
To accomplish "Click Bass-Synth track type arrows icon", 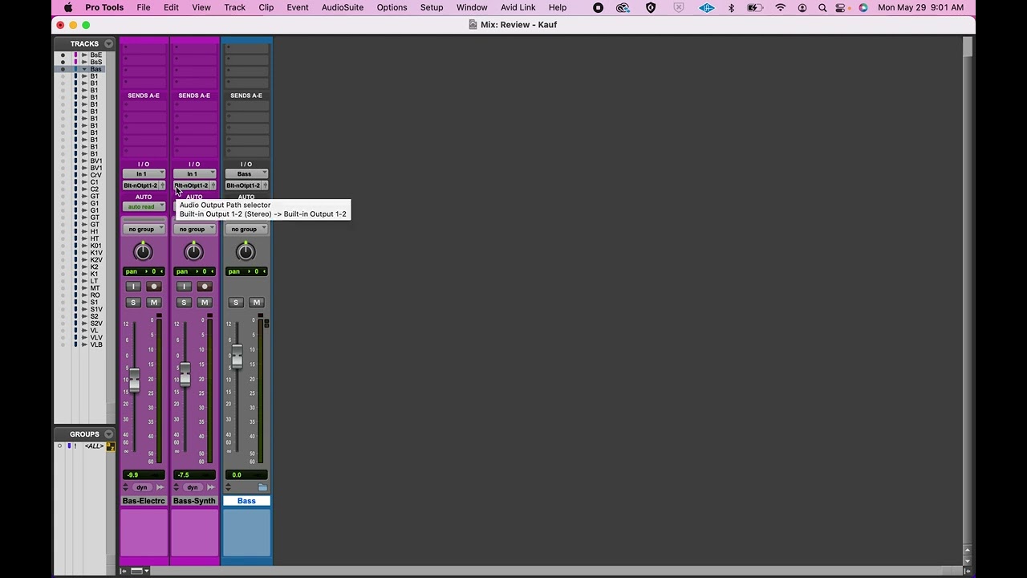I will (x=176, y=487).
